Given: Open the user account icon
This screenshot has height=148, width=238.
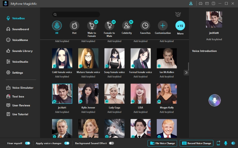Looking at the screenshot, I should pos(191,4).
